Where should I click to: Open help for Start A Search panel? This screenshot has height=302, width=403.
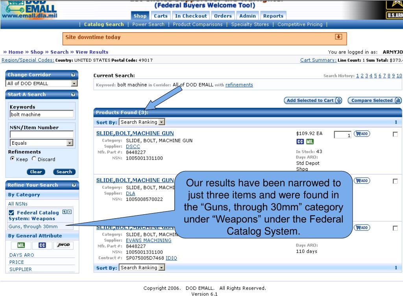pyautogui.click(x=73, y=94)
